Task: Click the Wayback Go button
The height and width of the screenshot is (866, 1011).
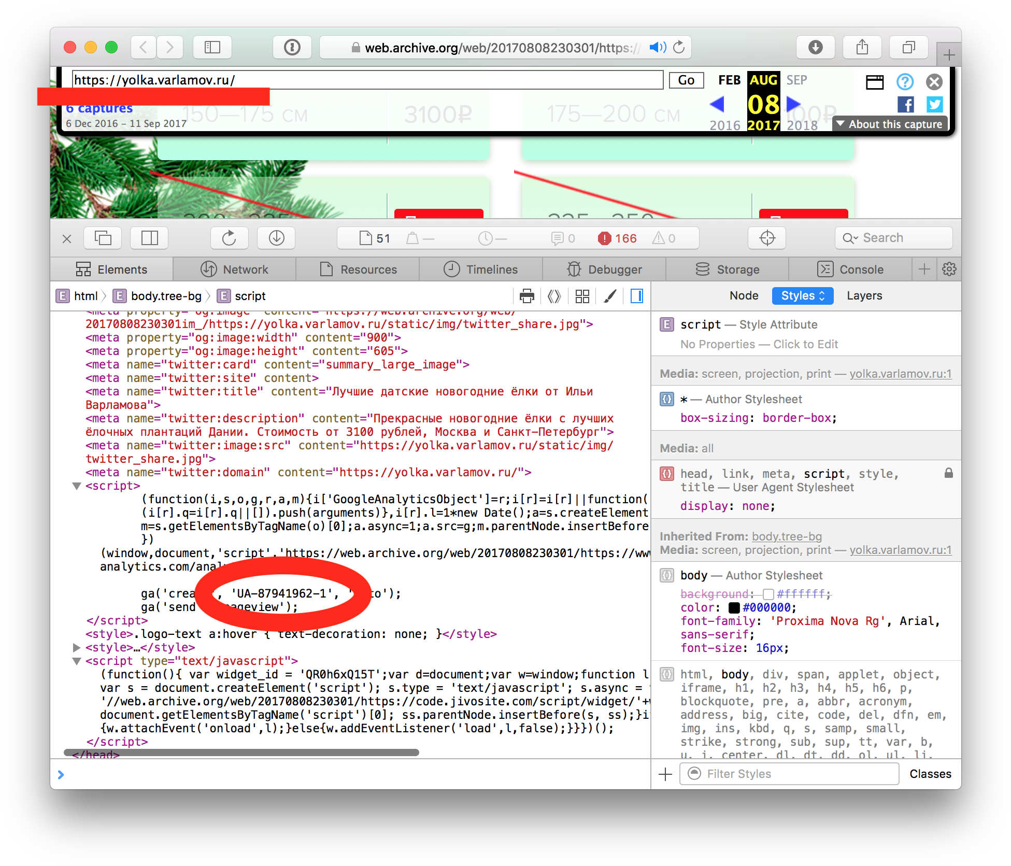Action: click(x=686, y=80)
